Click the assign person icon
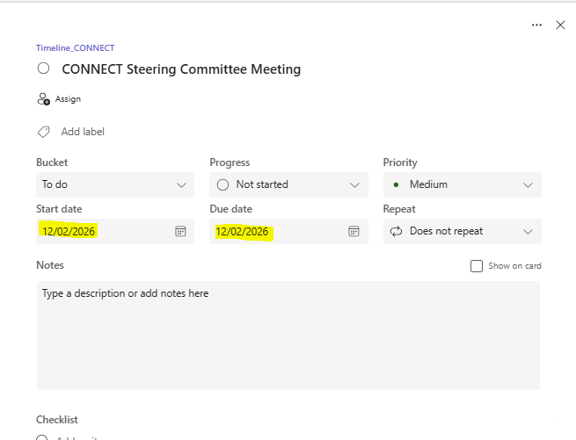 (x=44, y=99)
